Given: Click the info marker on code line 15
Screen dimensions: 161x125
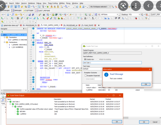Looking at the screenshot, I should coord(33,61).
